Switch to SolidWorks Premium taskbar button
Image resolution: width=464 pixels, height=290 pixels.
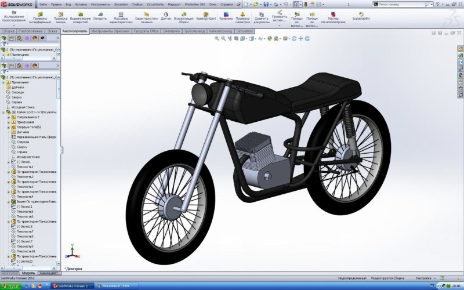[x=72, y=286]
